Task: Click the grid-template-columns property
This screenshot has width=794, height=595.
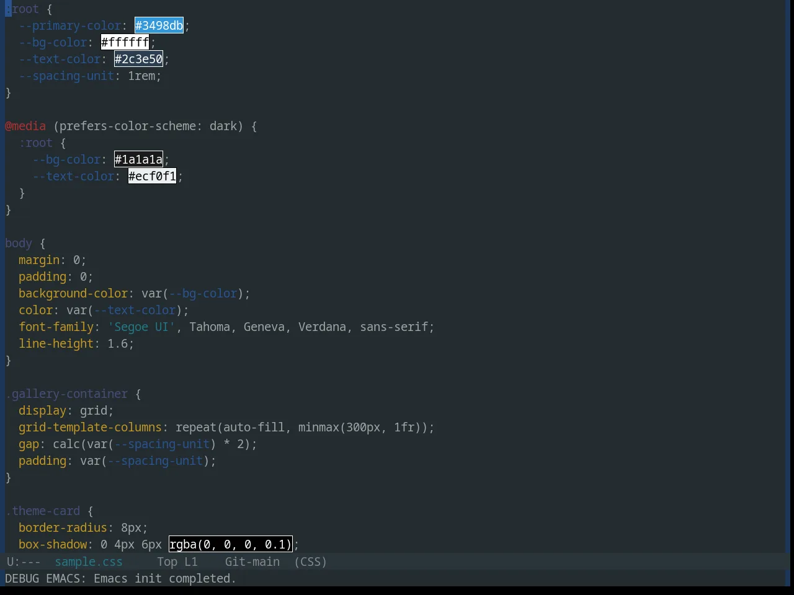Action: (x=90, y=427)
